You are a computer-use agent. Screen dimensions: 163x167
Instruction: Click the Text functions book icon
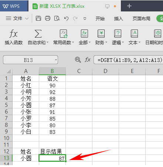click(134, 34)
